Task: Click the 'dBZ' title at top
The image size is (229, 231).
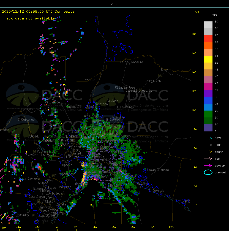Action: tap(115, 4)
